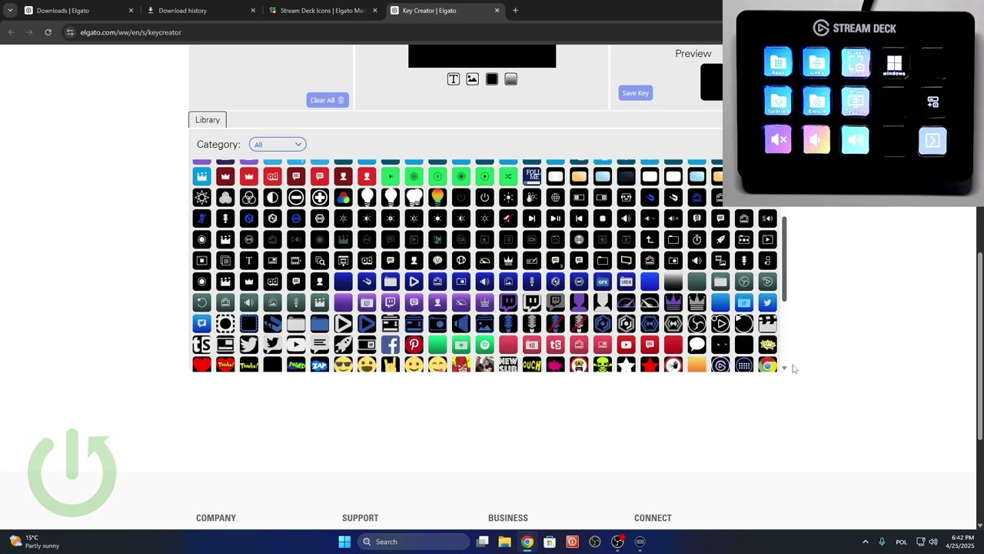Click the SUPPORT footer heading
Image resolution: width=984 pixels, height=554 pixels.
[x=361, y=518]
